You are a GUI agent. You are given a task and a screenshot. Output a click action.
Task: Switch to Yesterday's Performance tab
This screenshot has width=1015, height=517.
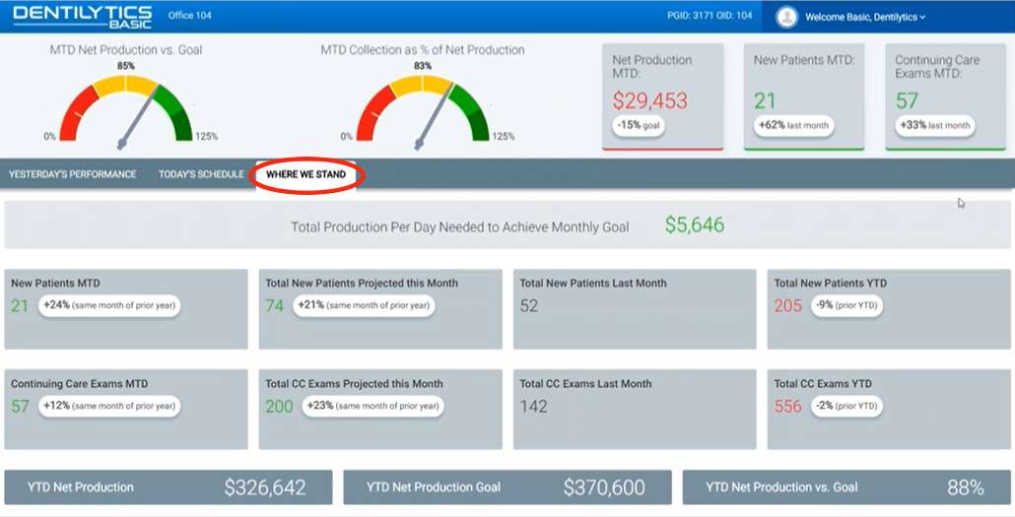click(x=73, y=174)
